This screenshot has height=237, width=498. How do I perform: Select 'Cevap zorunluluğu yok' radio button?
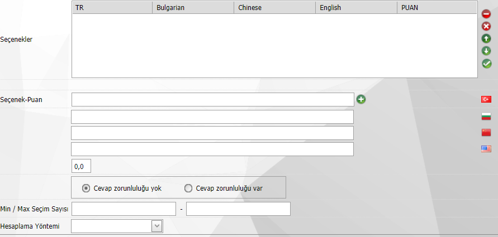86,188
